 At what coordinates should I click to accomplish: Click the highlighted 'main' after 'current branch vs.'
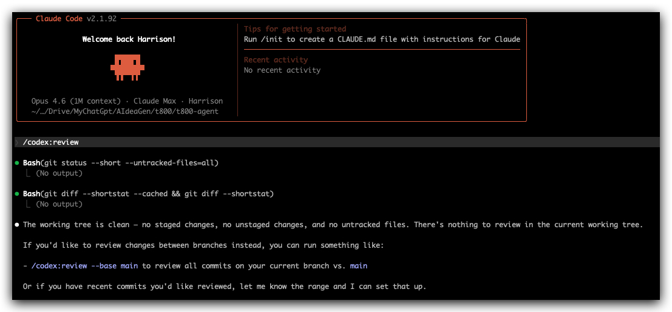tap(359, 266)
